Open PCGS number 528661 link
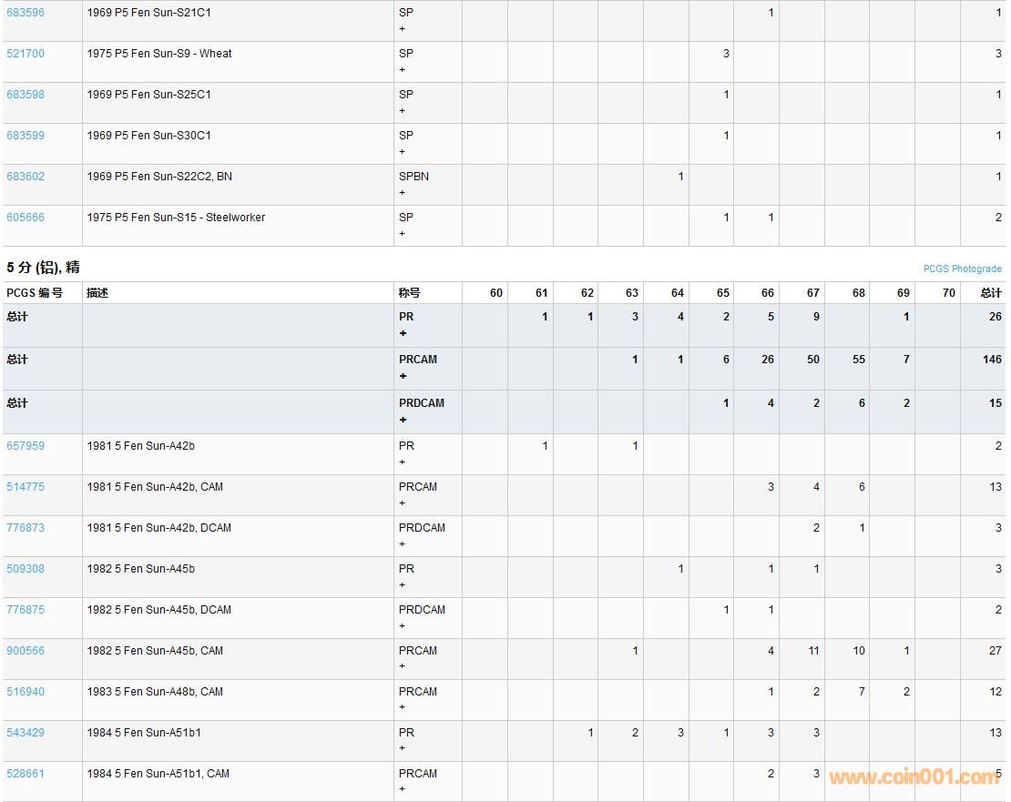 click(26, 774)
